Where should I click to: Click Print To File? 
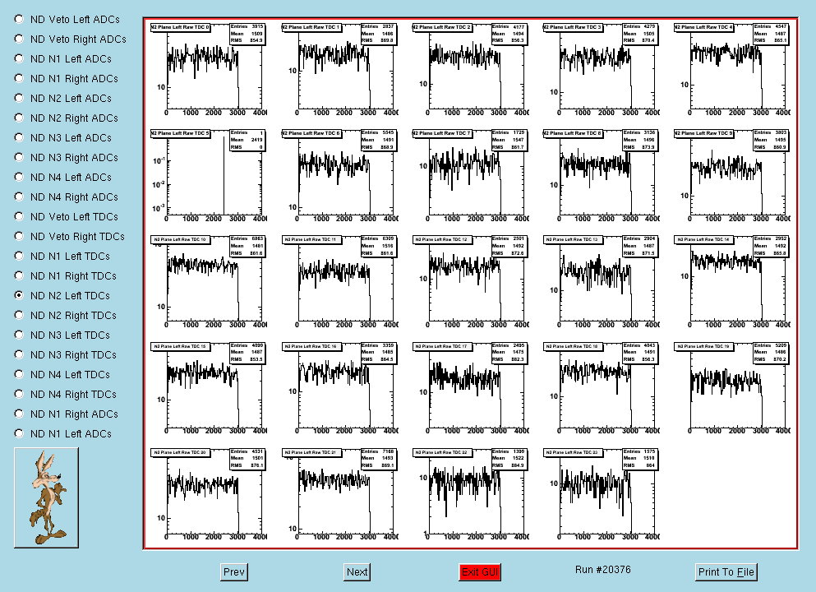click(726, 572)
